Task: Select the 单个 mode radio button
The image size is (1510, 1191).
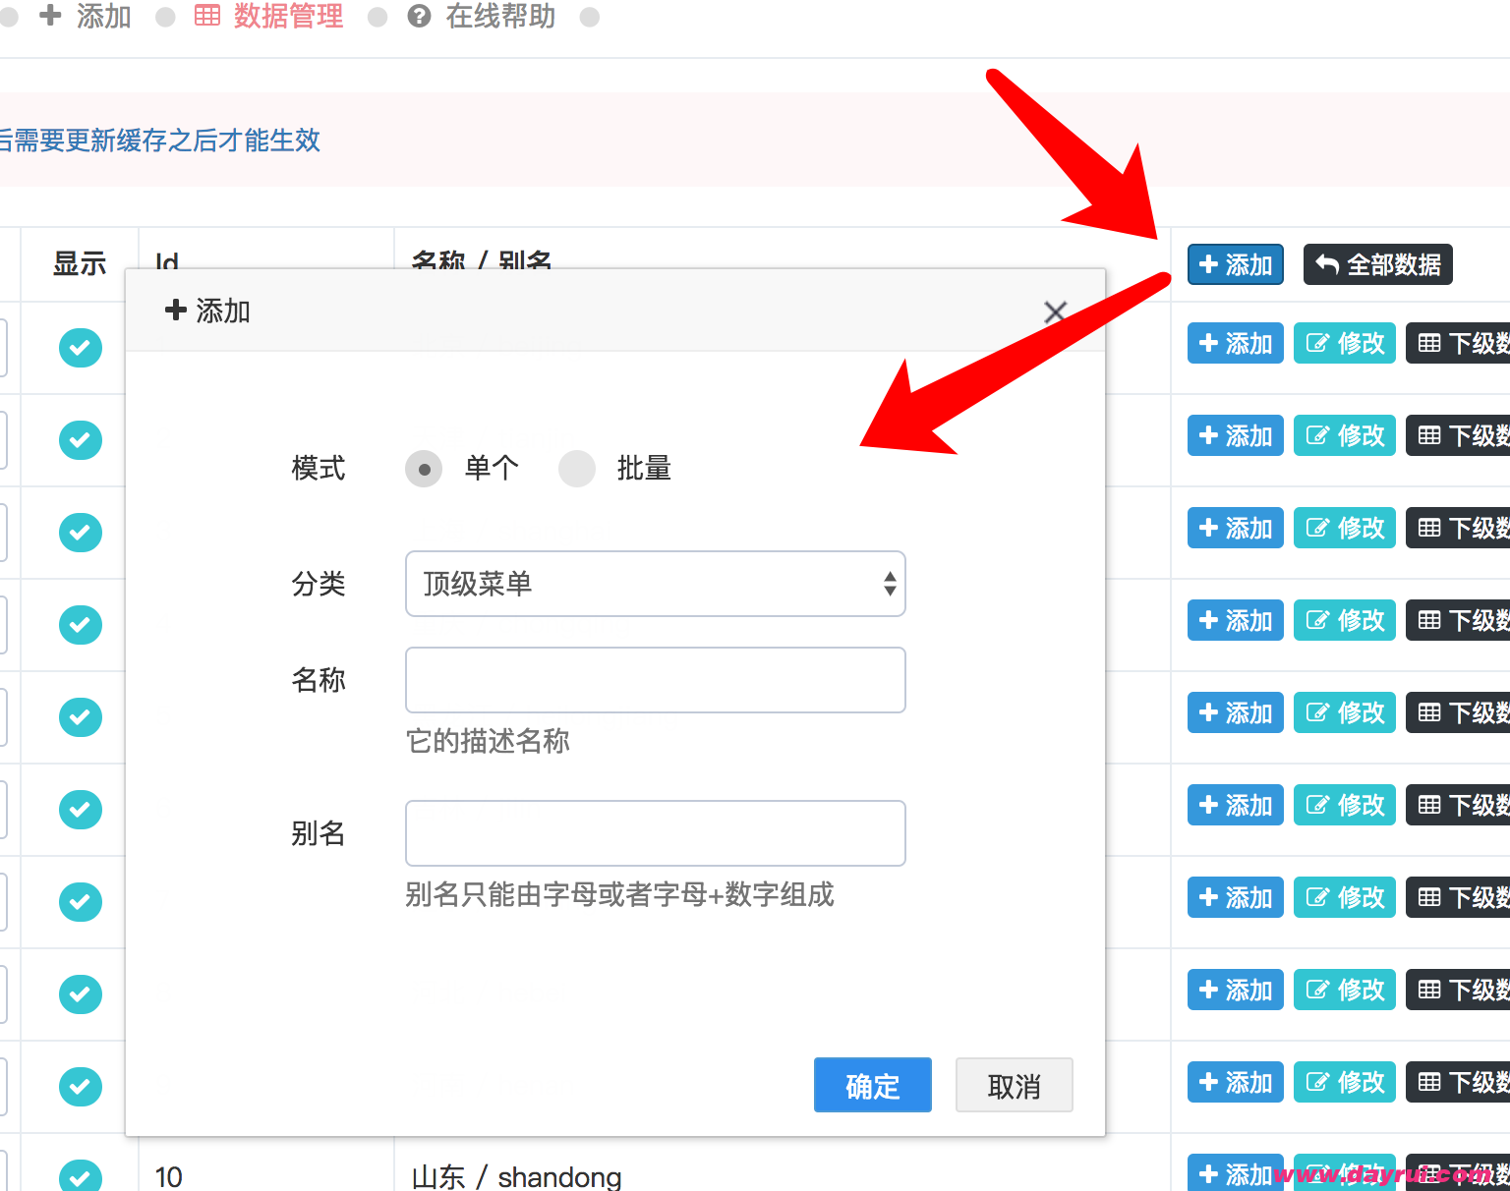Action: [424, 469]
